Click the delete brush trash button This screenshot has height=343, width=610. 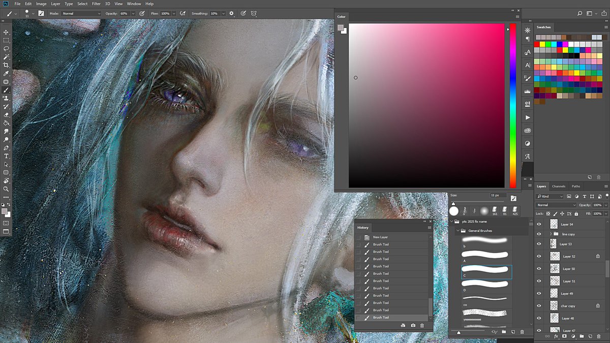[522, 331]
